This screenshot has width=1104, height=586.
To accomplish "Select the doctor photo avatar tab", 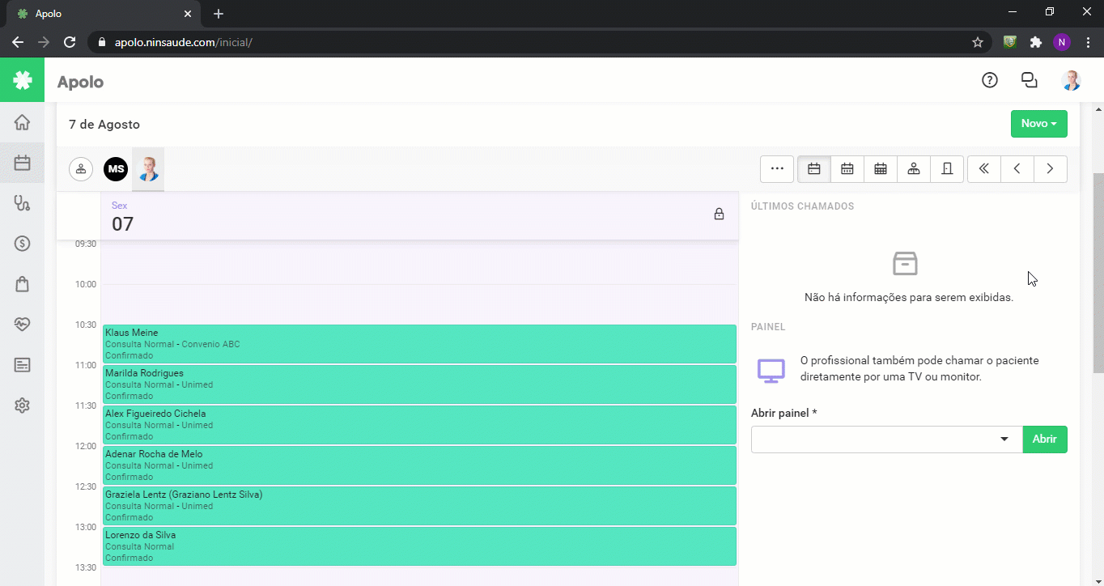I will click(x=148, y=169).
